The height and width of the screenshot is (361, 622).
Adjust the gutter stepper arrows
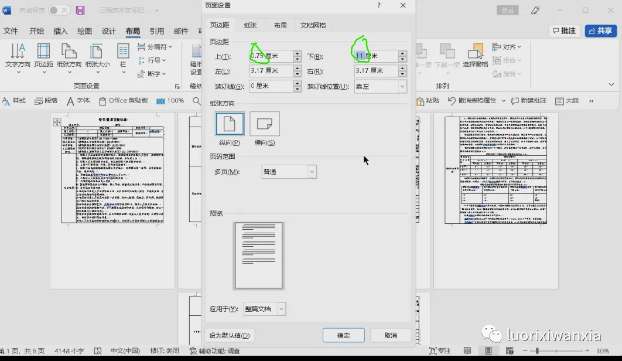point(298,86)
